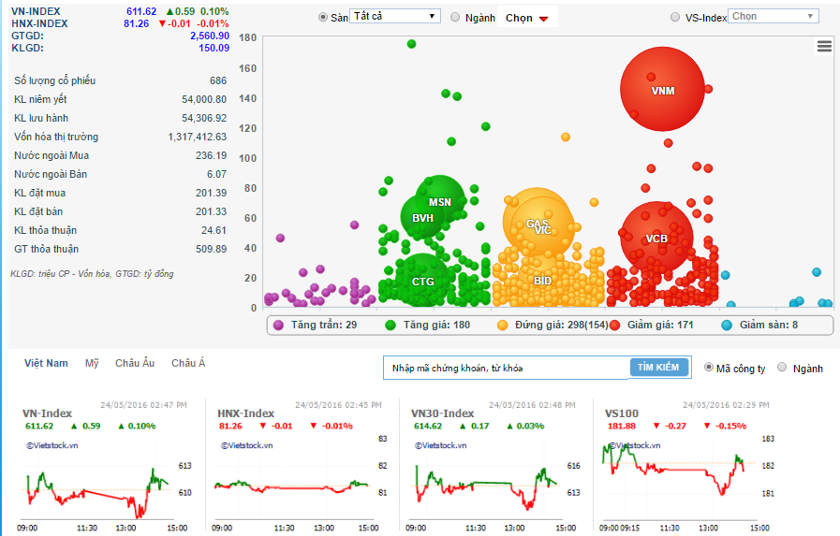Click the VS100 chart title
The width and height of the screenshot is (840, 536).
click(621, 413)
